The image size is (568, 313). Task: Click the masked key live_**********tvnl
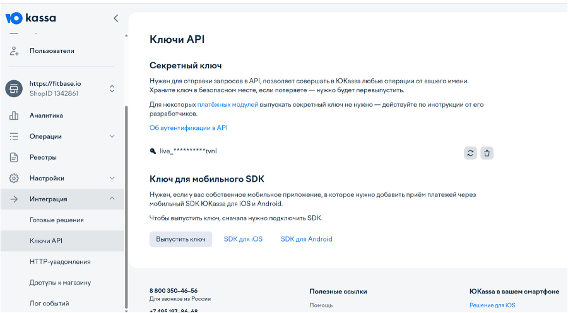click(188, 151)
